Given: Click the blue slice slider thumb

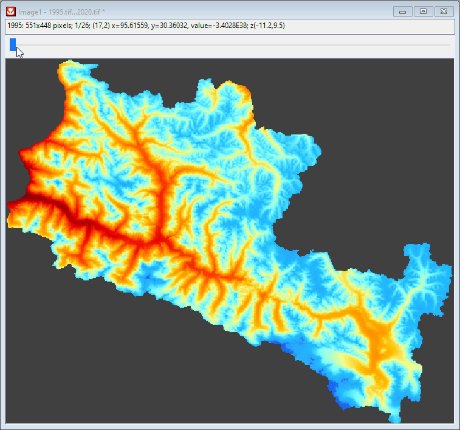Looking at the screenshot, I should [x=13, y=44].
